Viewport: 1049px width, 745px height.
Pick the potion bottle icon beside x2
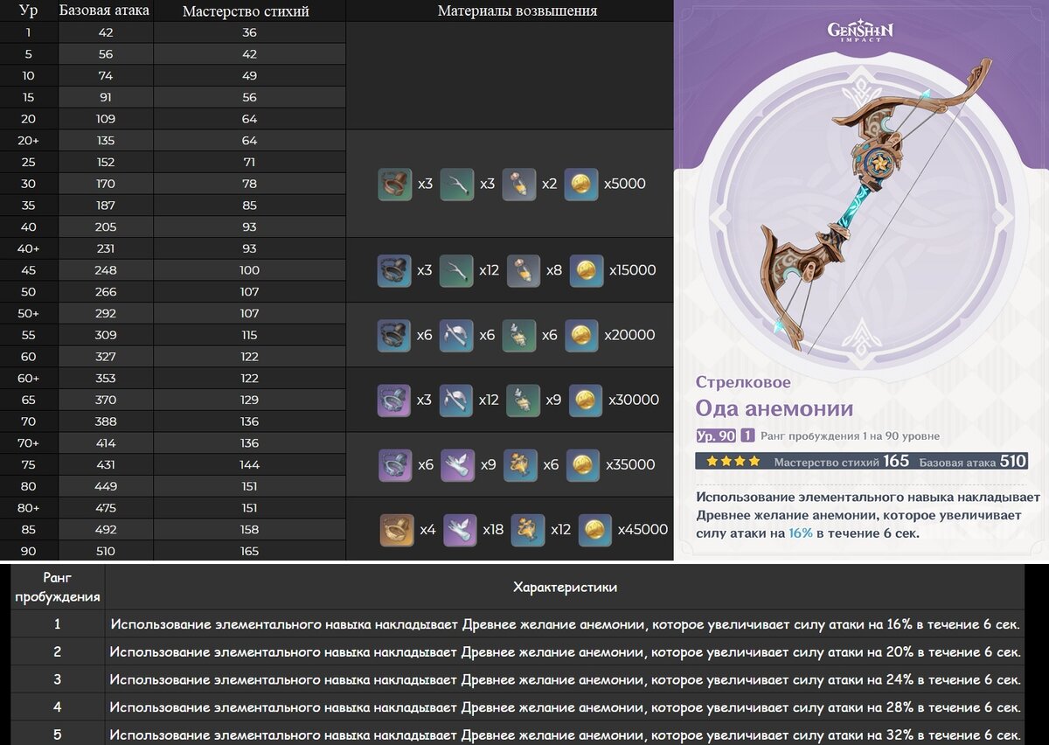click(x=519, y=185)
